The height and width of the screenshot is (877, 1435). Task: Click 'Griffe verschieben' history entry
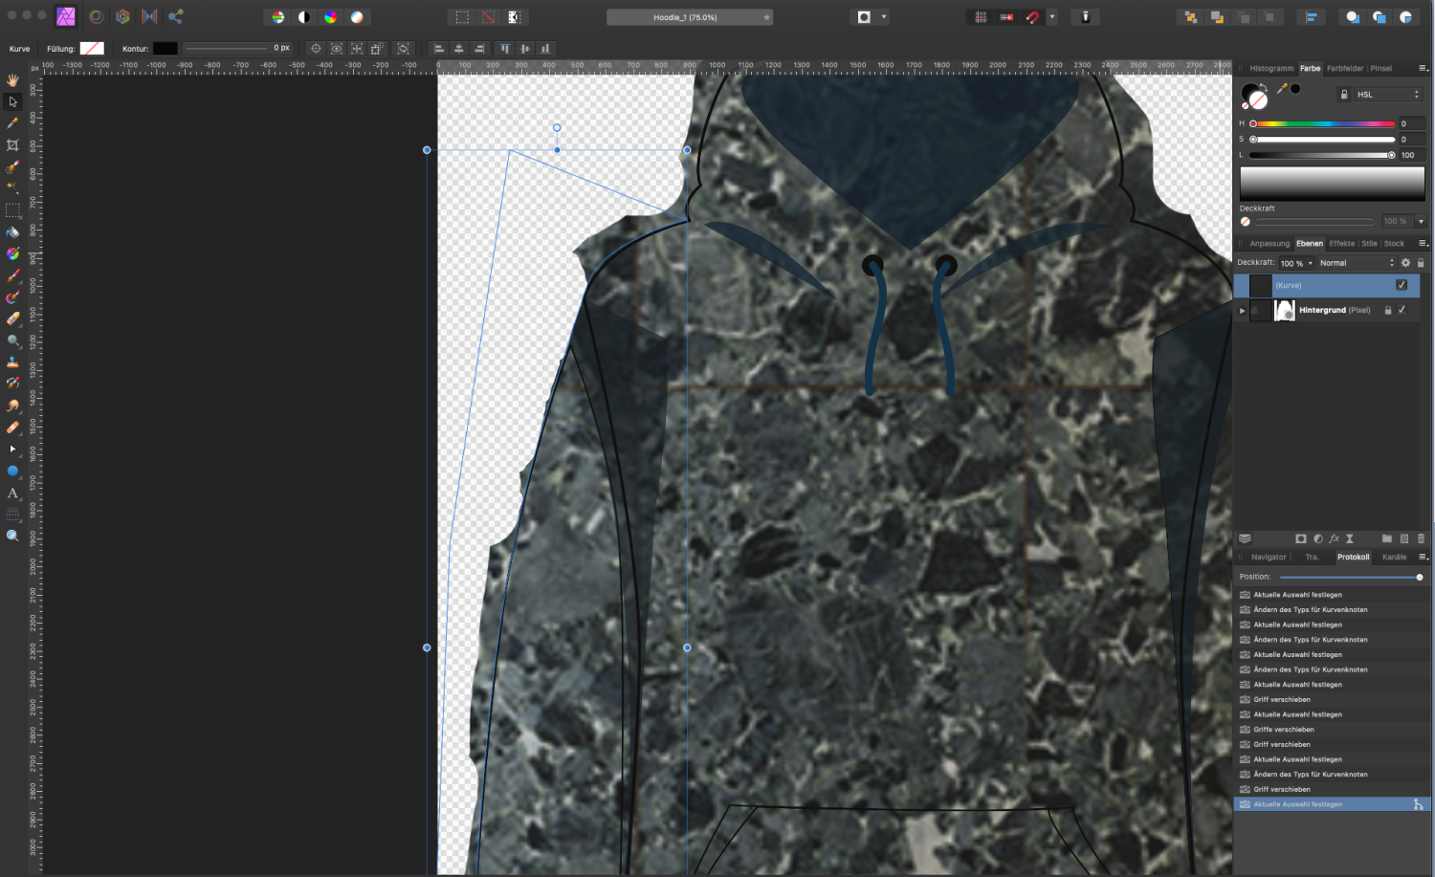[x=1283, y=730]
